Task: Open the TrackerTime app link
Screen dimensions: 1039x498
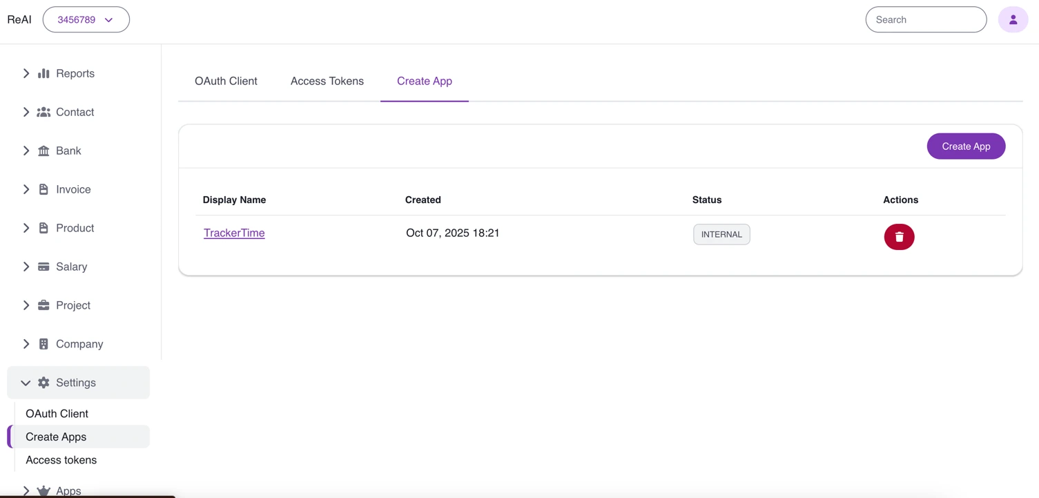Action: 234,233
